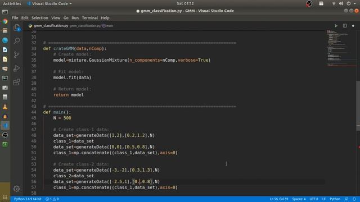The width and height of the screenshot is (360, 202).
Task: Open the Manage gear in the activity bar
Action: [x=16, y=189]
